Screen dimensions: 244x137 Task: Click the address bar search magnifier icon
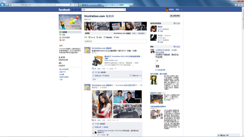point(71,5)
